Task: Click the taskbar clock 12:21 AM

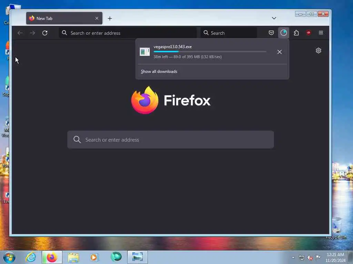Action: (335, 255)
